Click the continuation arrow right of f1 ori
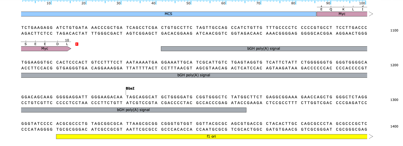The width and height of the screenshot is (403, 146). tap(371, 136)
